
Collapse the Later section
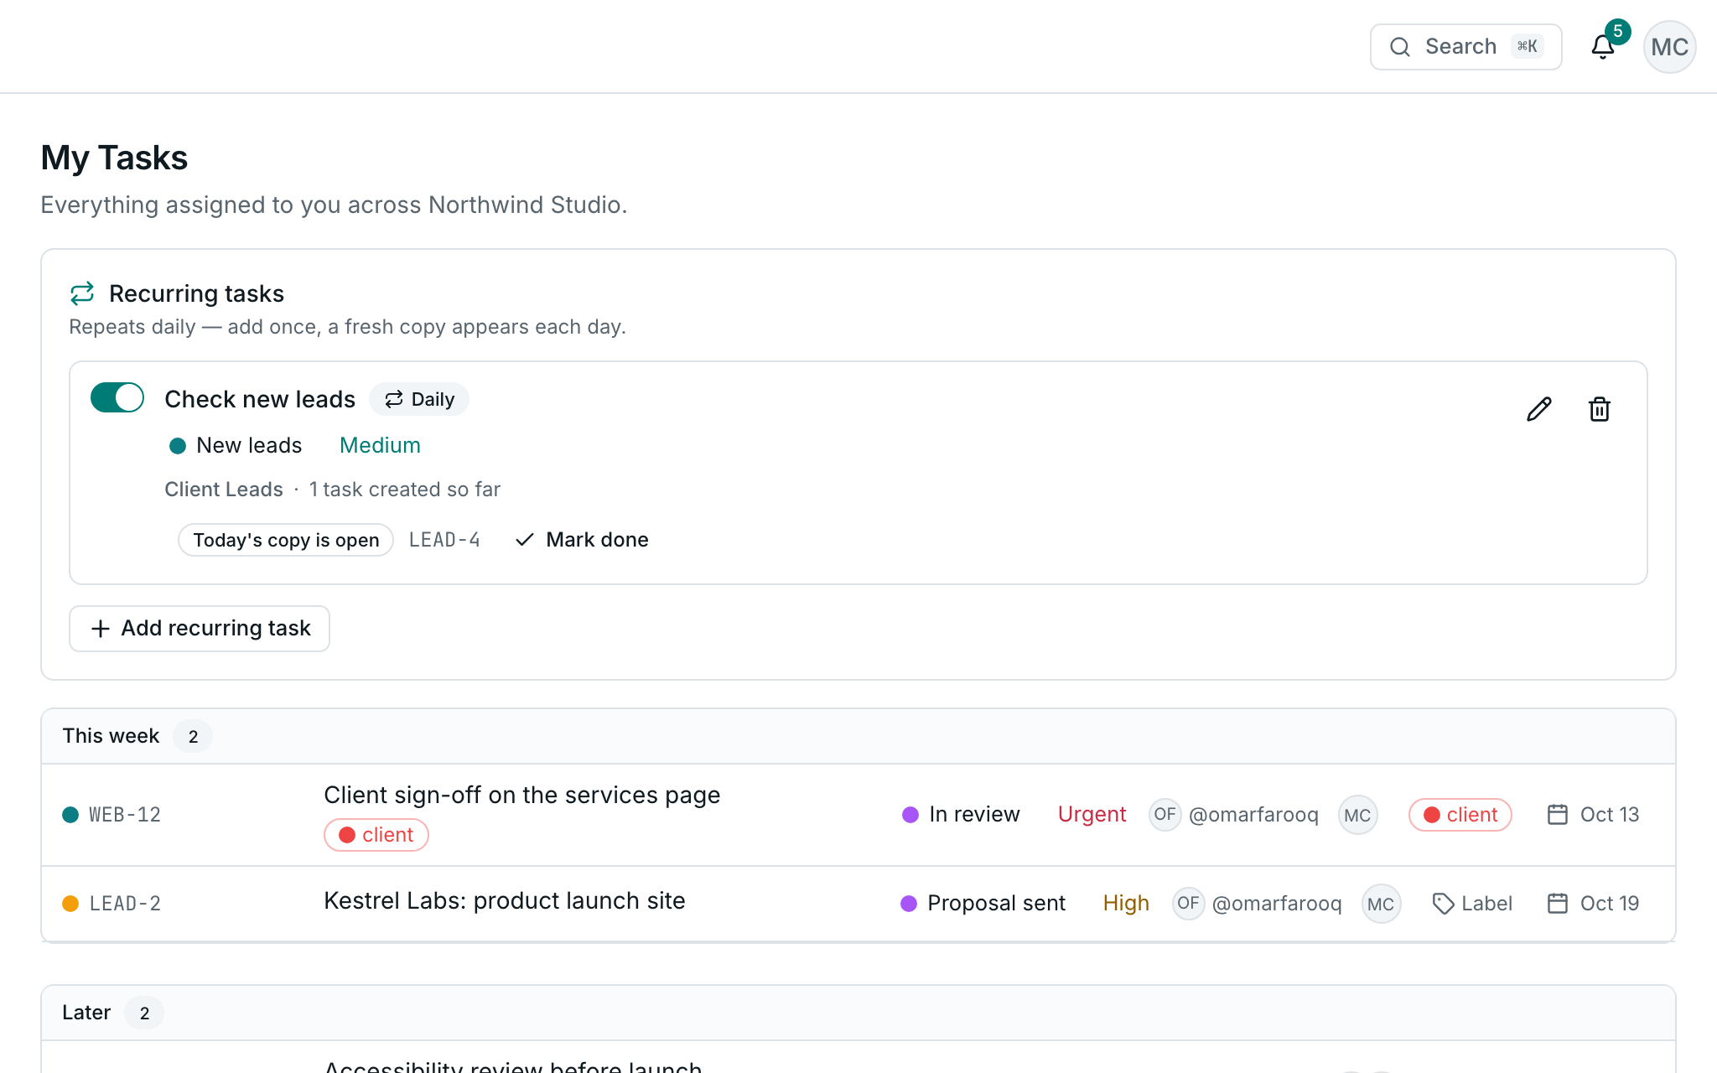click(86, 1013)
